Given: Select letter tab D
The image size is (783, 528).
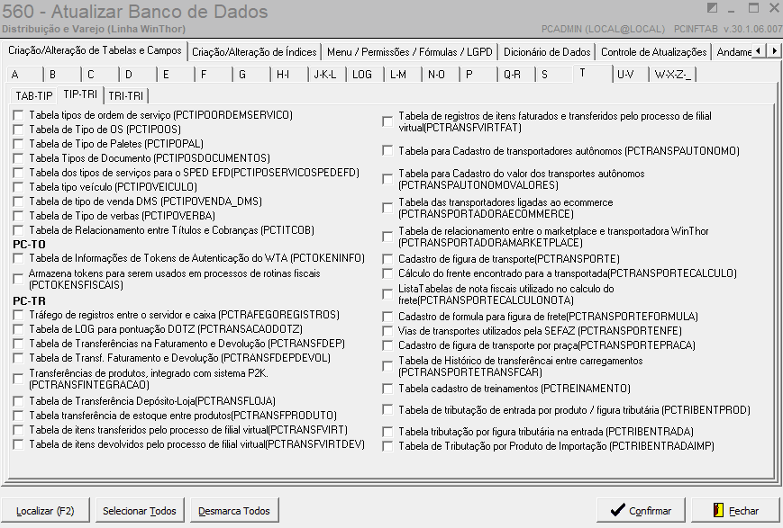Looking at the screenshot, I should click(139, 75).
